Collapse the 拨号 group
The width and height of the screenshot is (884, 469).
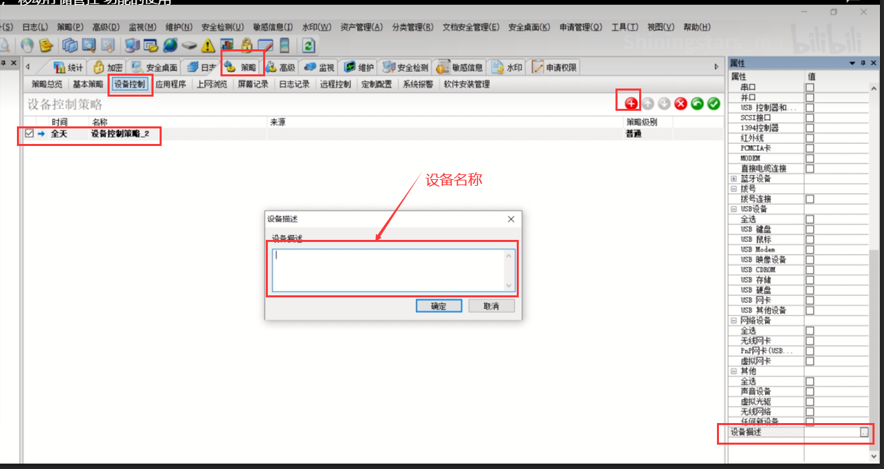click(x=734, y=189)
